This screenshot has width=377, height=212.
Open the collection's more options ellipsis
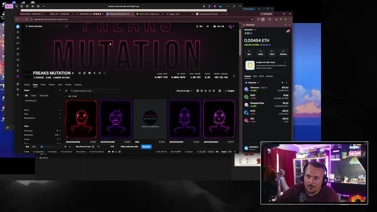click(x=105, y=73)
